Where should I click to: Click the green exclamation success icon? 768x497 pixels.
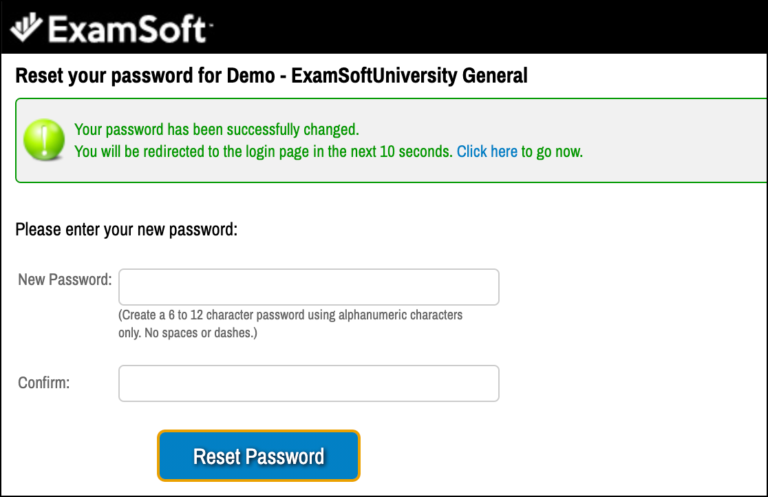[x=43, y=140]
